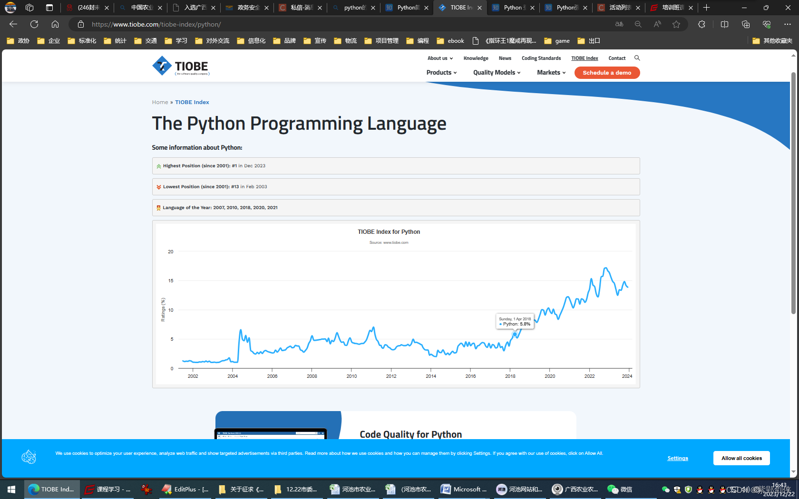Image resolution: width=799 pixels, height=499 pixels.
Task: Switch to the 私信-消息 tab
Action: click(x=301, y=8)
